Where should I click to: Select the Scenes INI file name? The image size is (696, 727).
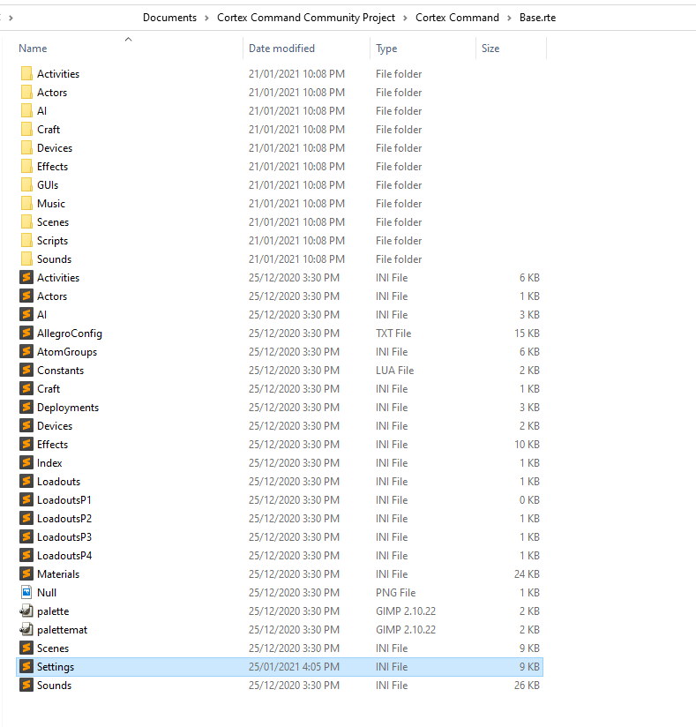[53, 648]
